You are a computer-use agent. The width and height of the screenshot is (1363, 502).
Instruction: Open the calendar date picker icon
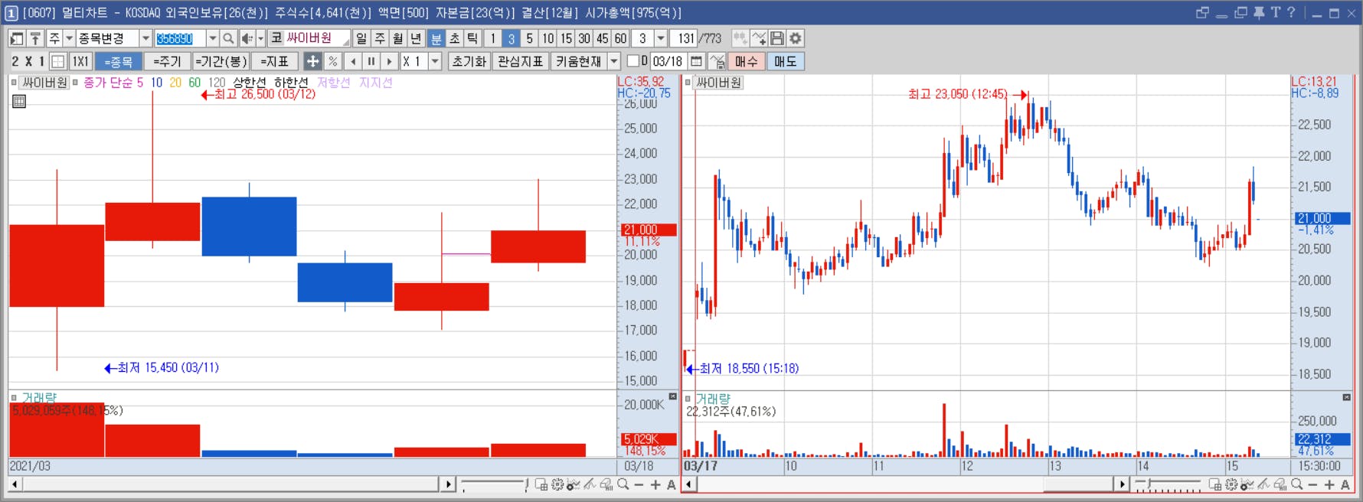pyautogui.click(x=696, y=61)
